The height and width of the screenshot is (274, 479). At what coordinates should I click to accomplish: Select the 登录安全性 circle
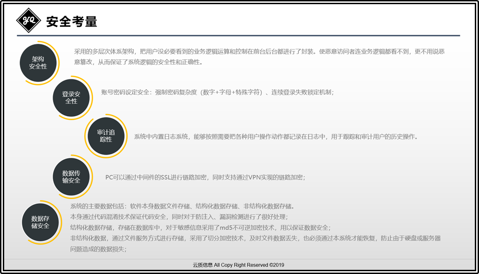click(71, 98)
